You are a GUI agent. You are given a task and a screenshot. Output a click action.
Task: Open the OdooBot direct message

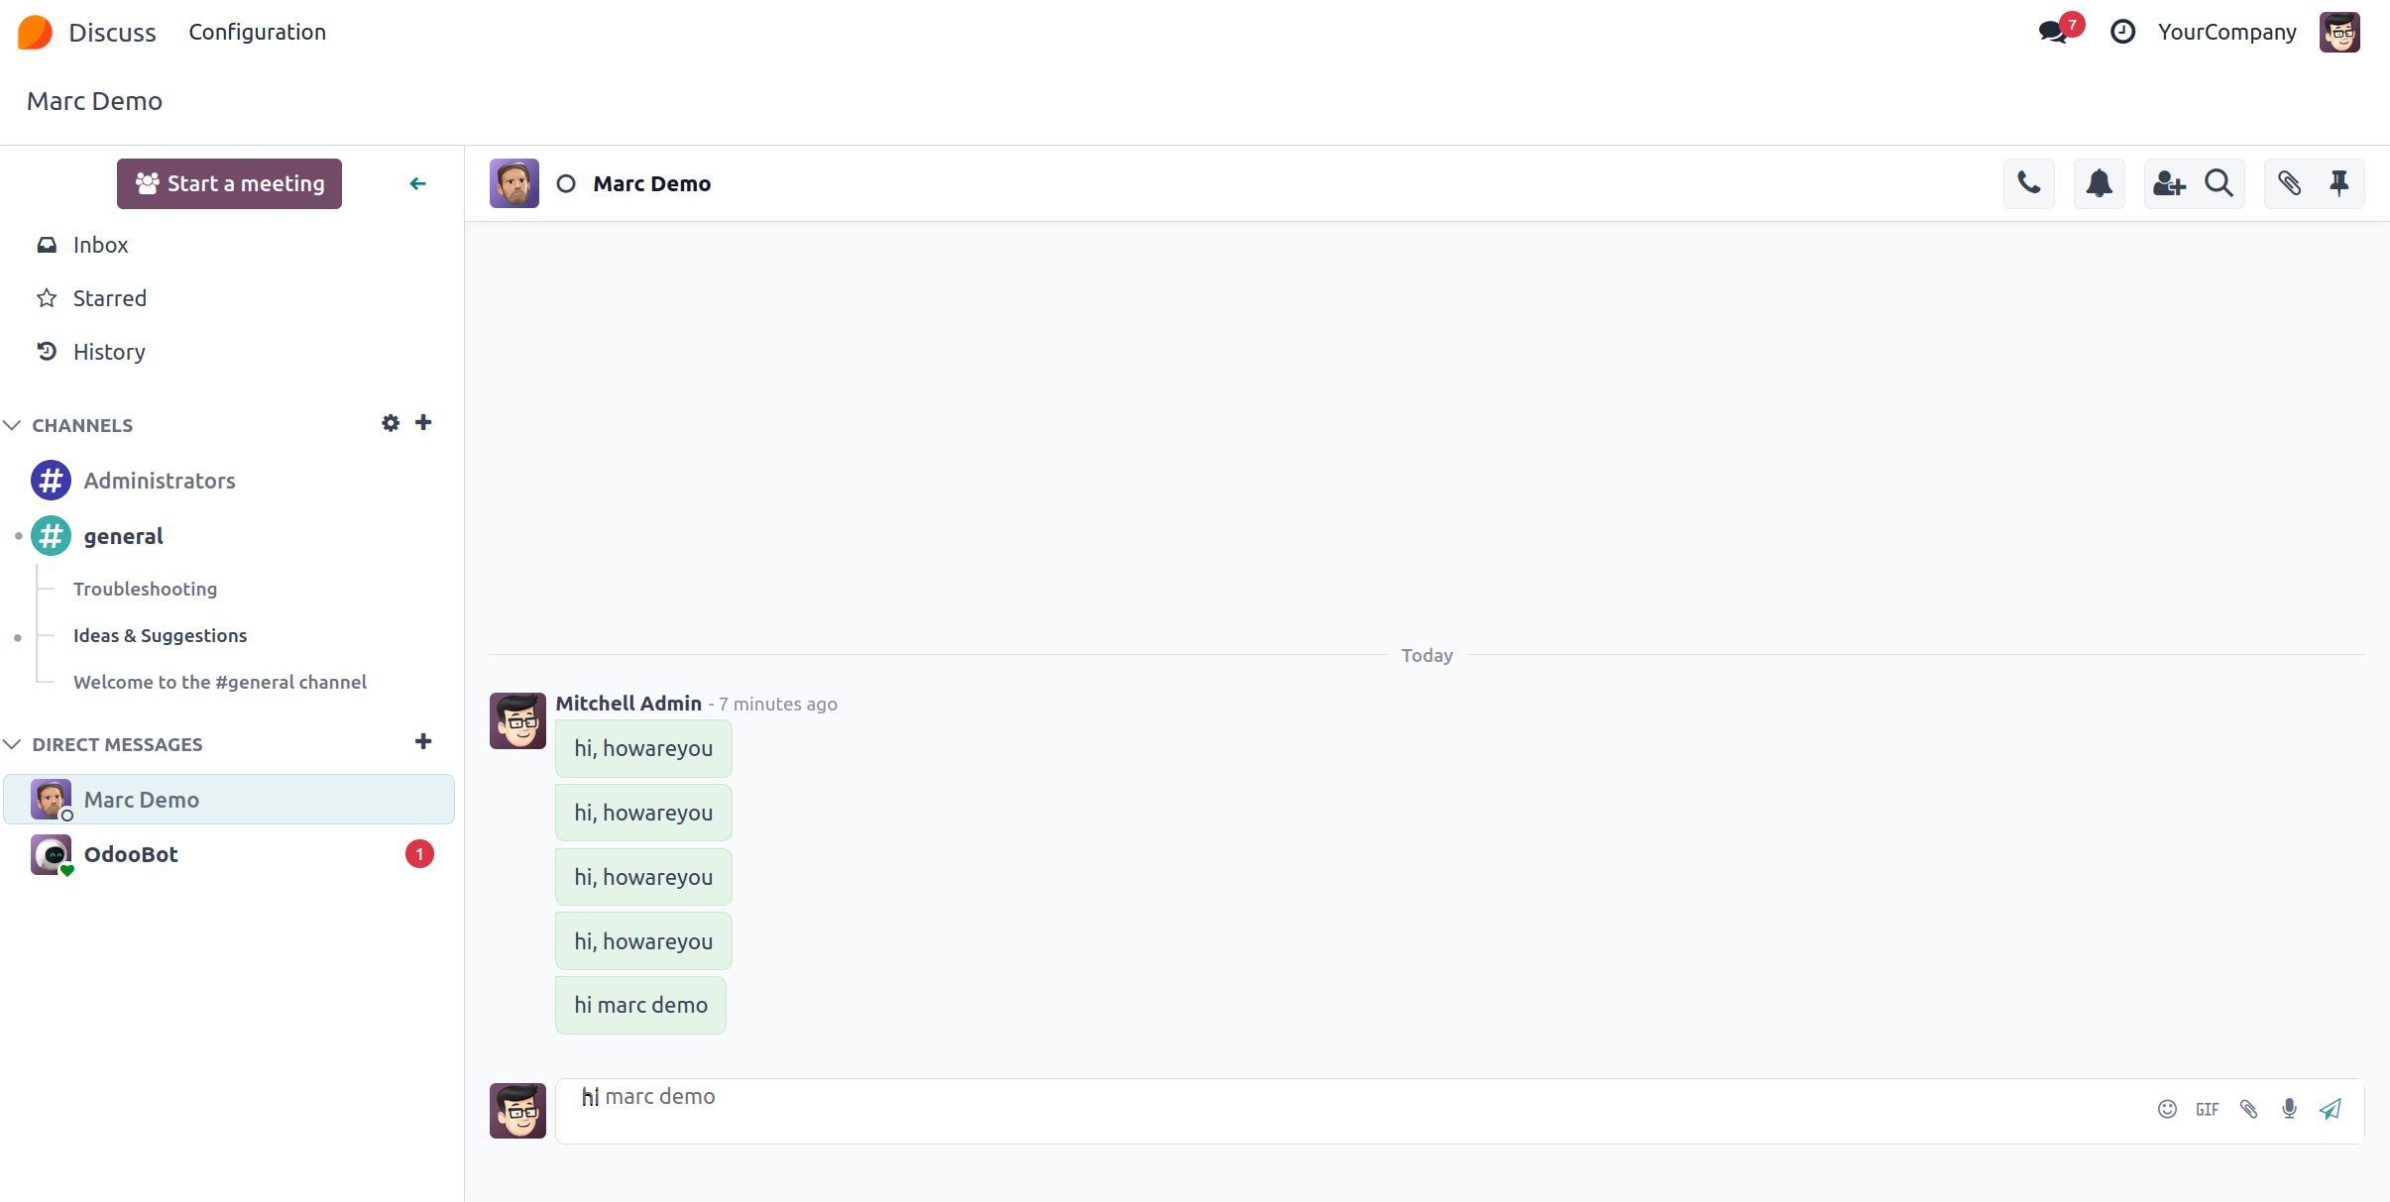pyautogui.click(x=131, y=854)
